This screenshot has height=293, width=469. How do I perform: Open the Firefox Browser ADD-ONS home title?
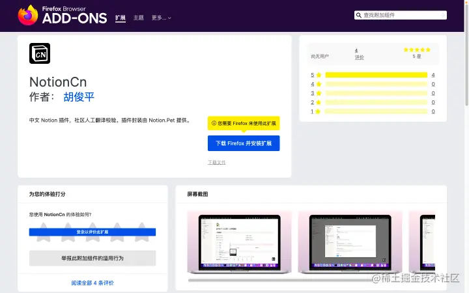(x=74, y=15)
